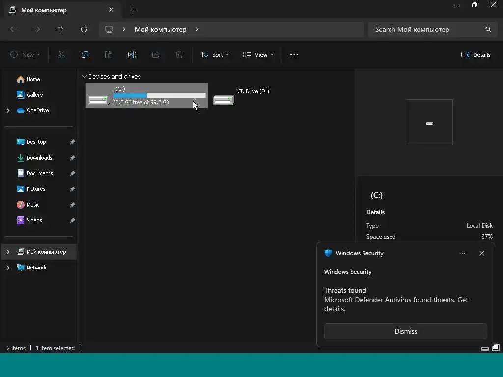Click the Мой компьютер window tab
Image resolution: width=503 pixels, height=377 pixels.
62,10
